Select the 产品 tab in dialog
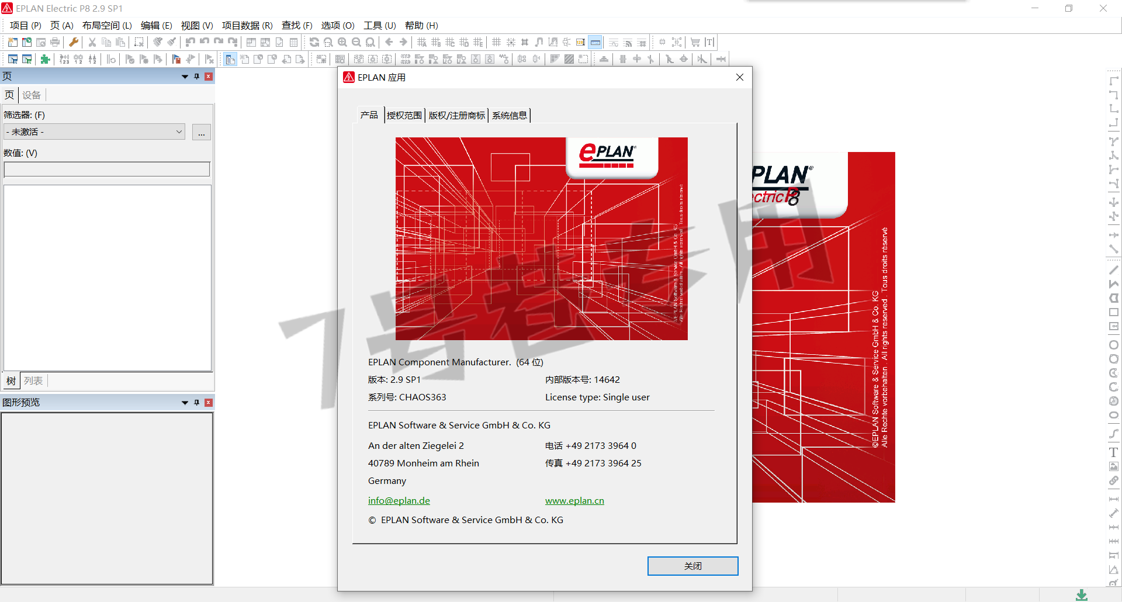This screenshot has height=602, width=1122. [369, 115]
